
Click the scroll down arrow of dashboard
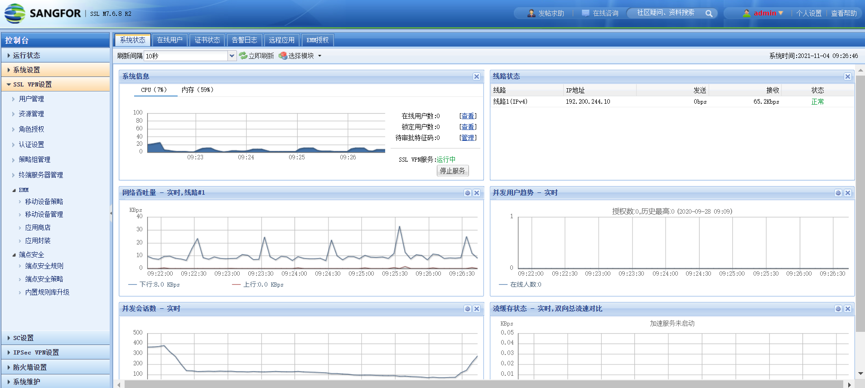pyautogui.click(x=860, y=374)
